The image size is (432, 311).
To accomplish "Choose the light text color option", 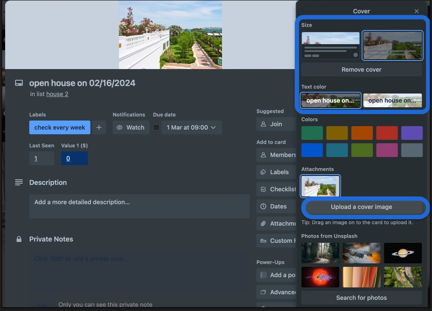I will click(330, 100).
